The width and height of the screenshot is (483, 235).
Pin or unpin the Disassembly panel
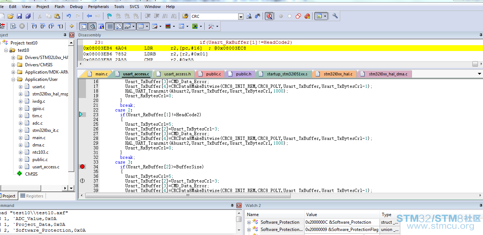(x=481, y=35)
